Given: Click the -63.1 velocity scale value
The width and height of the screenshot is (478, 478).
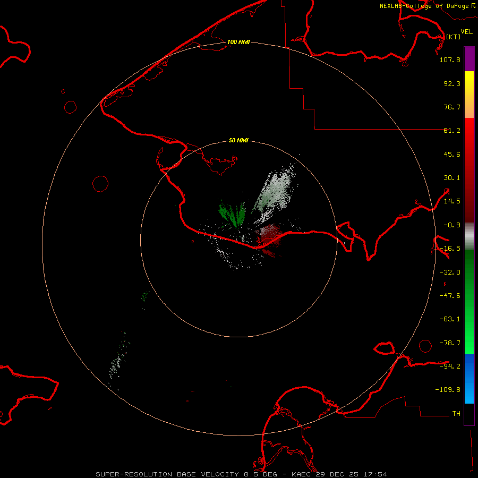Looking at the screenshot, I should (450, 319).
